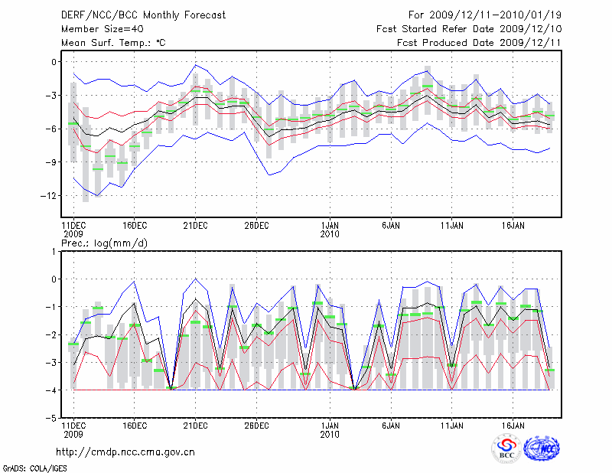Click 1JAN 2010 label under temperature chart

coord(330,230)
